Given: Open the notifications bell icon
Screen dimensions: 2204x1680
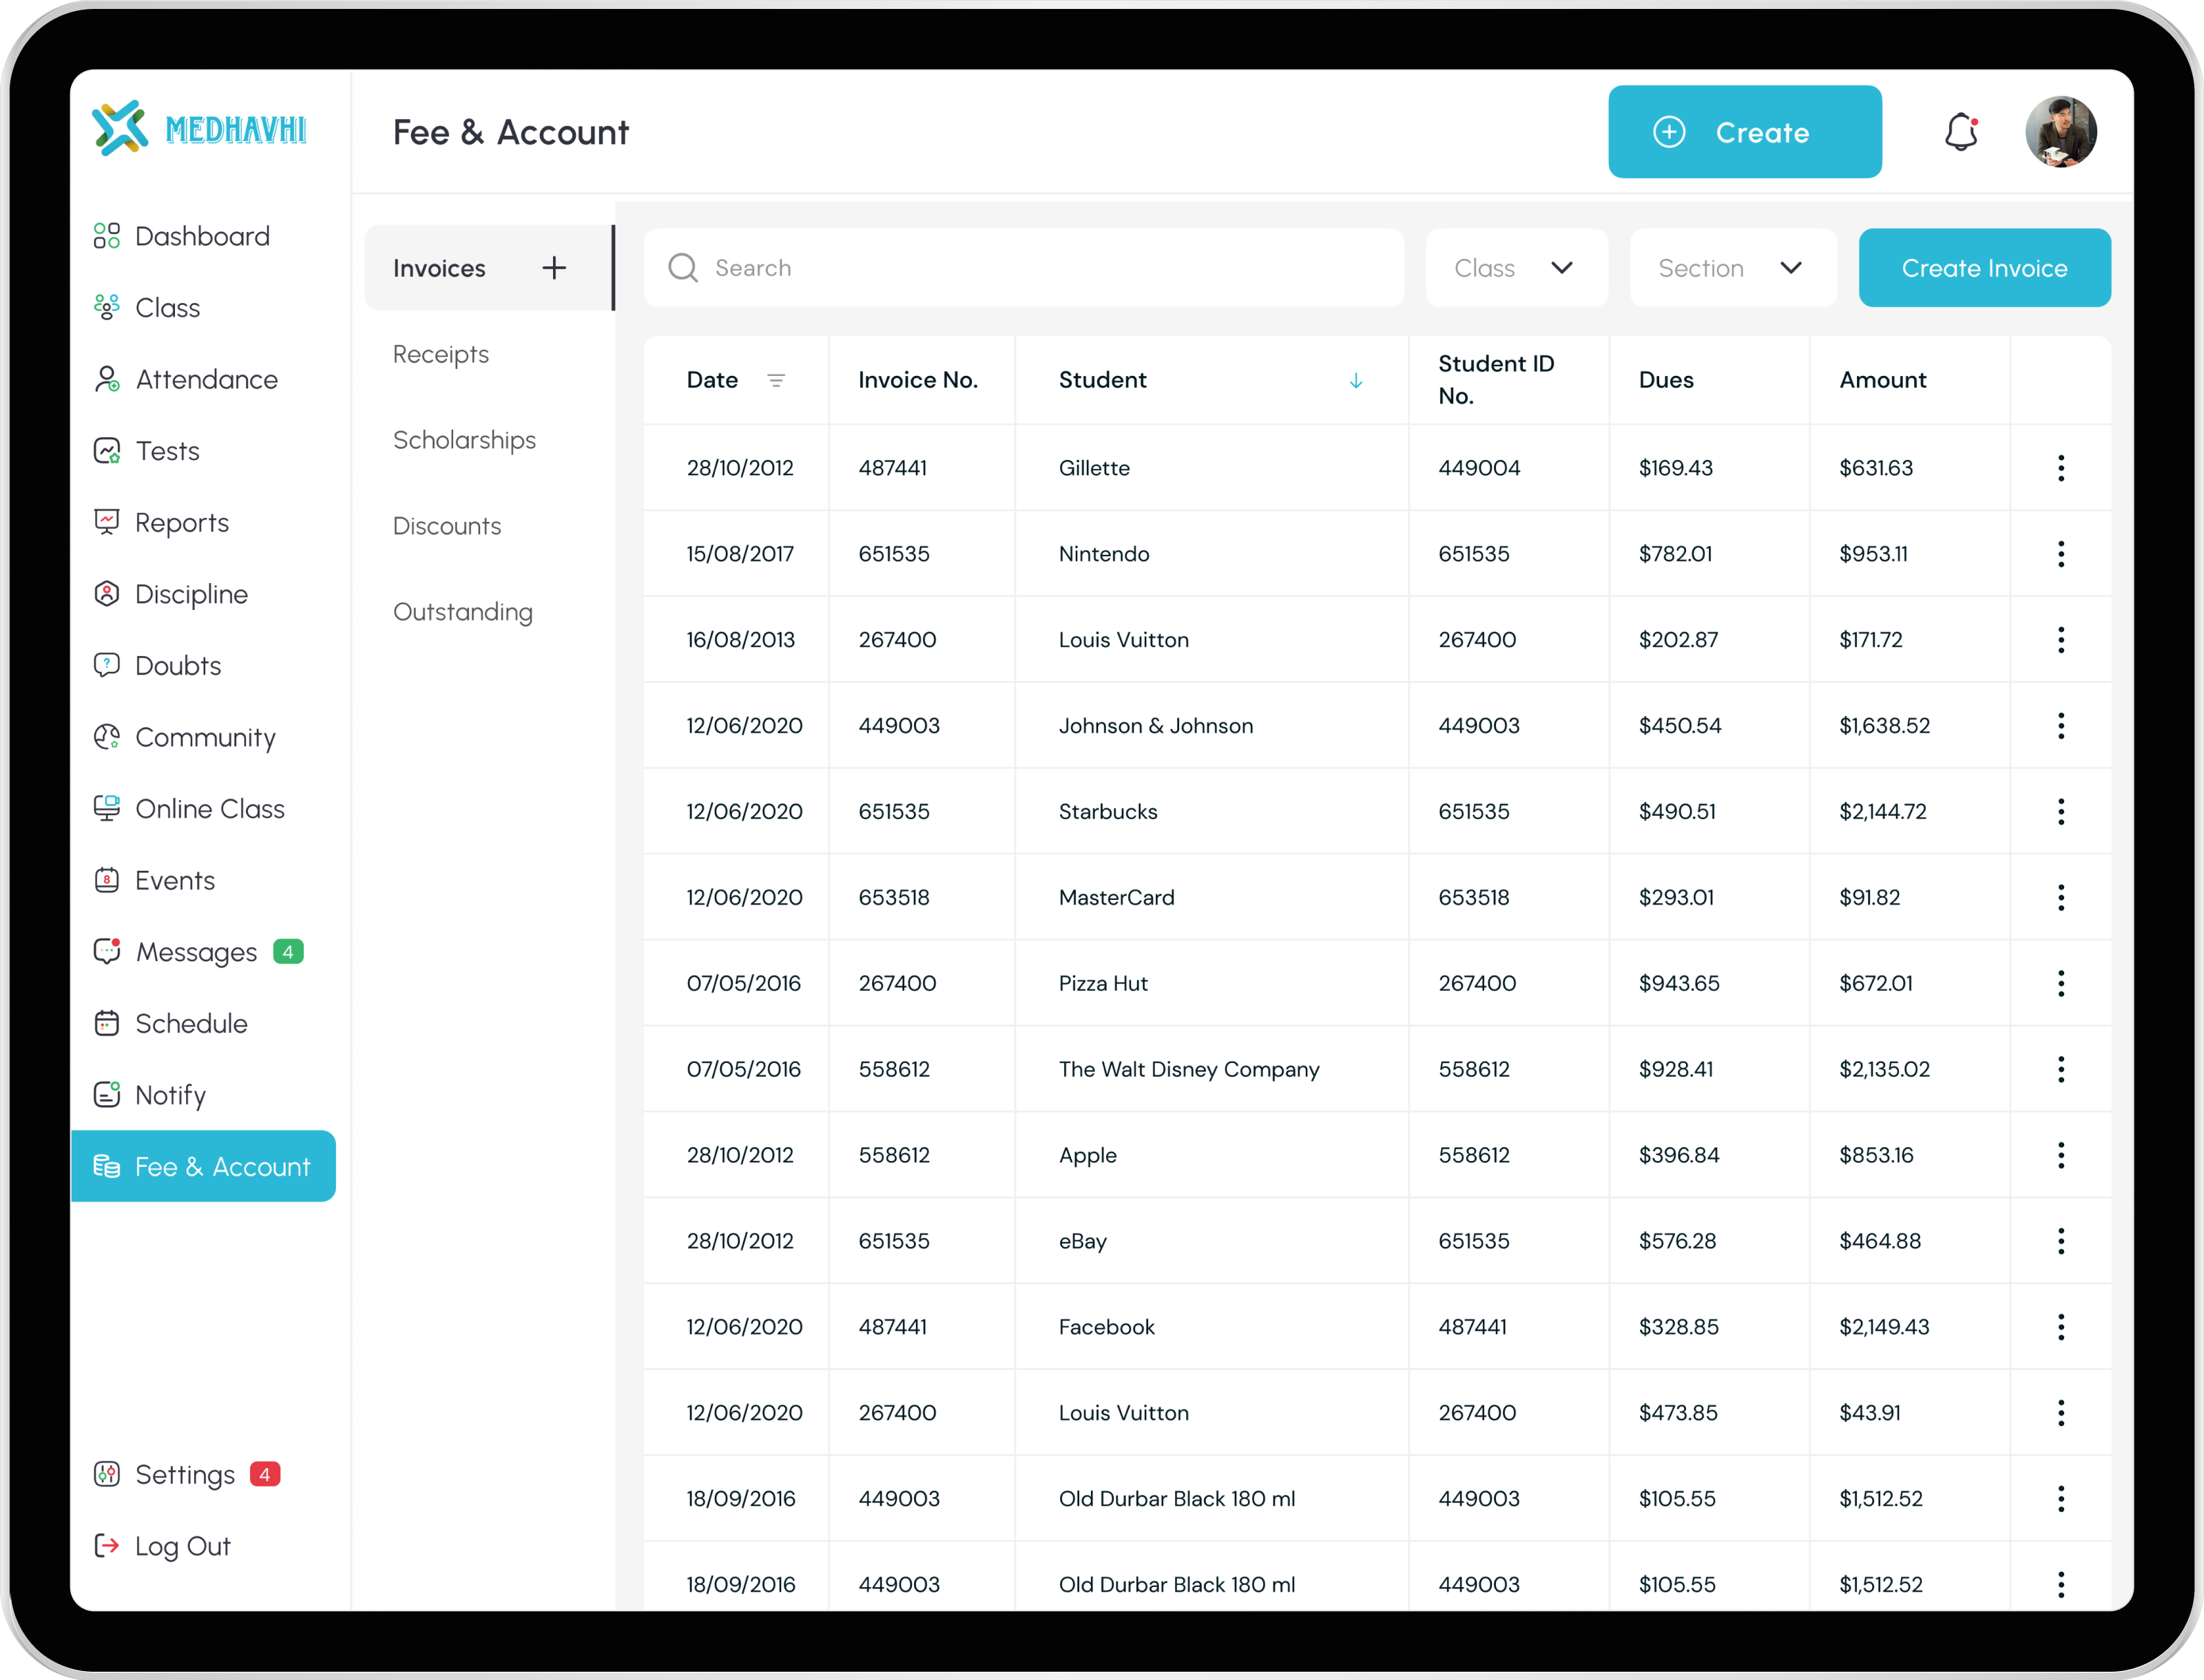Looking at the screenshot, I should pos(1962,131).
